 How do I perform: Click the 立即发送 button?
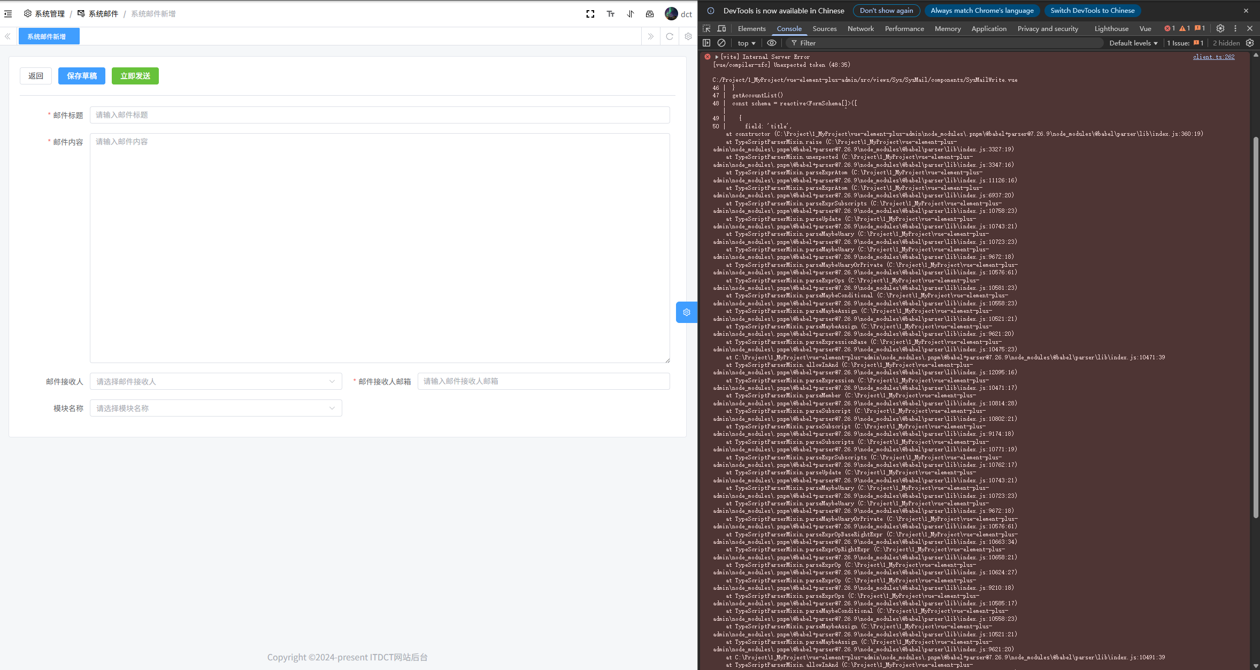pyautogui.click(x=135, y=76)
